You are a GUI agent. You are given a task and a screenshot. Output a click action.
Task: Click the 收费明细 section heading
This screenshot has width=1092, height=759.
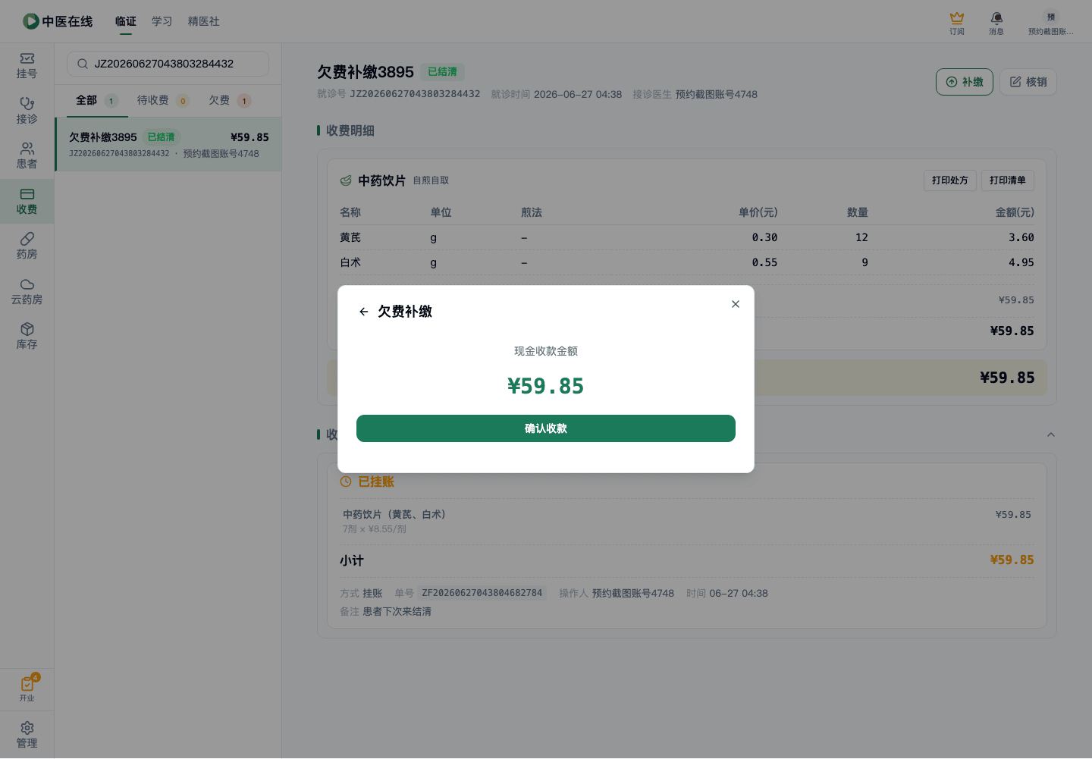(350, 130)
